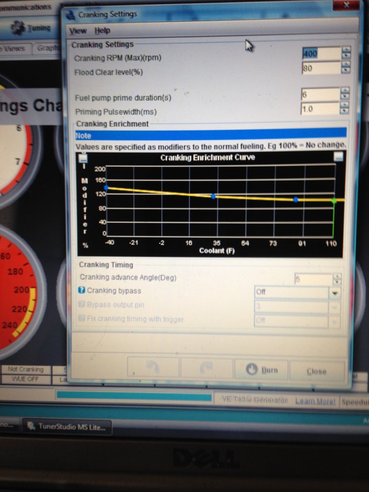
Task: Open the curve menu icon at top-right of graph
Action: pos(338,156)
